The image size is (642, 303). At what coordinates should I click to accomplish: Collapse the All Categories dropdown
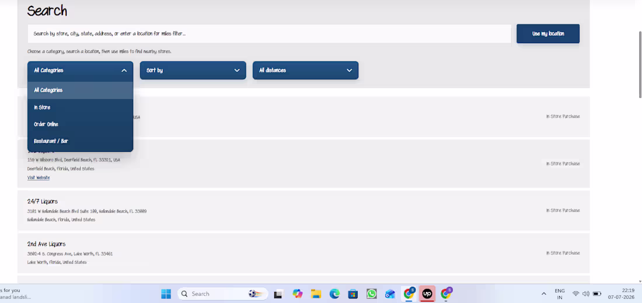81,71
